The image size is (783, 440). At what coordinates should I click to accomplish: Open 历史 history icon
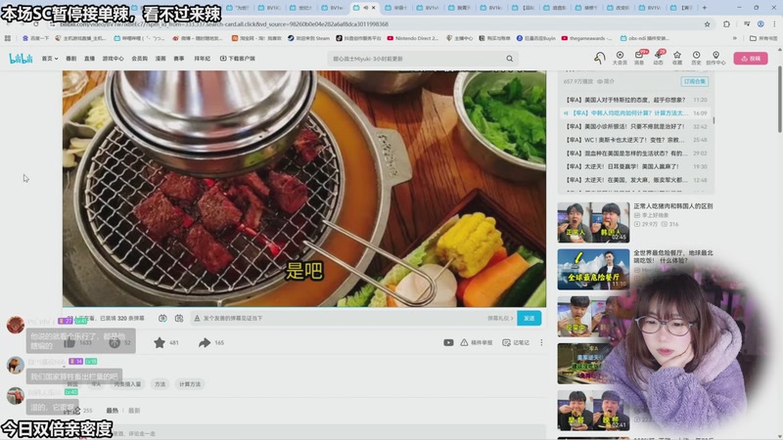pyautogui.click(x=696, y=58)
